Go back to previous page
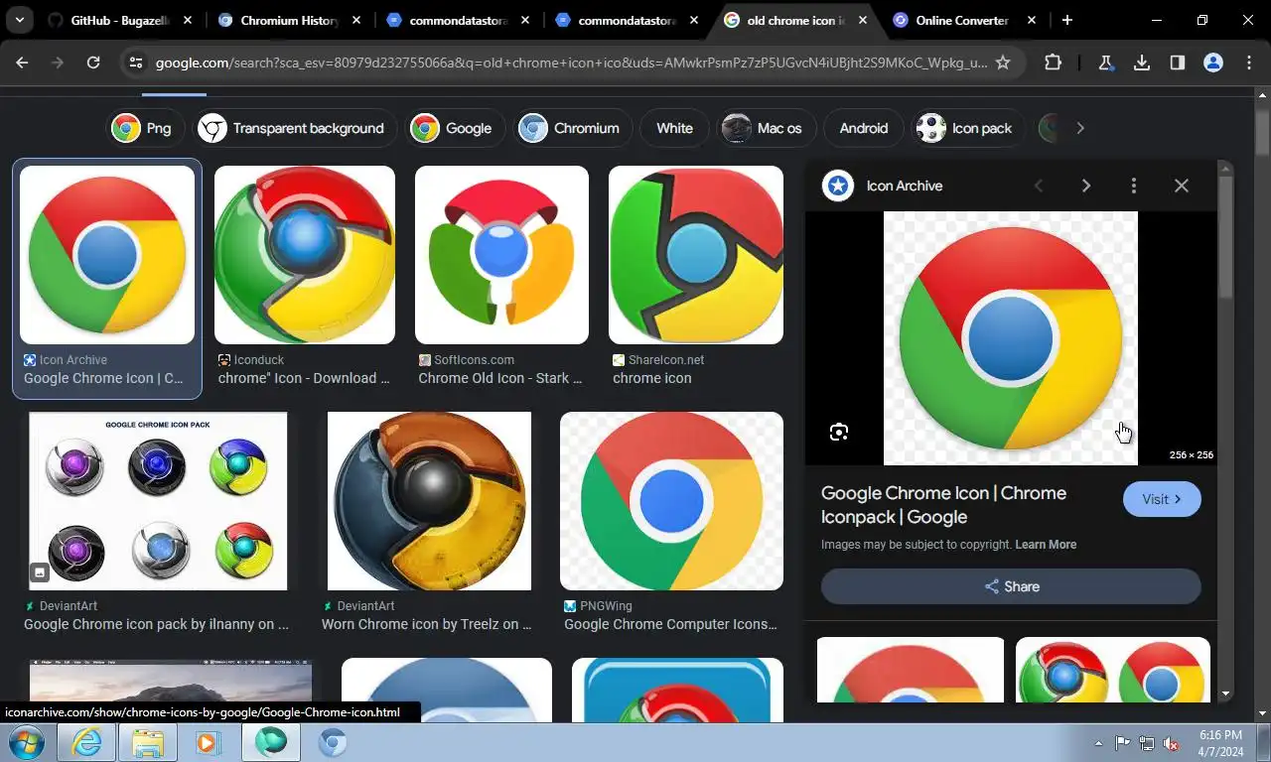The height and width of the screenshot is (762, 1271). pyautogui.click(x=22, y=63)
